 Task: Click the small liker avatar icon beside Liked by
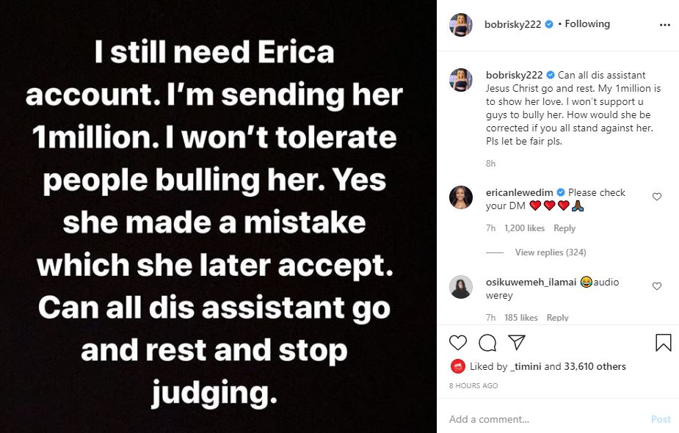pyautogui.click(x=456, y=366)
